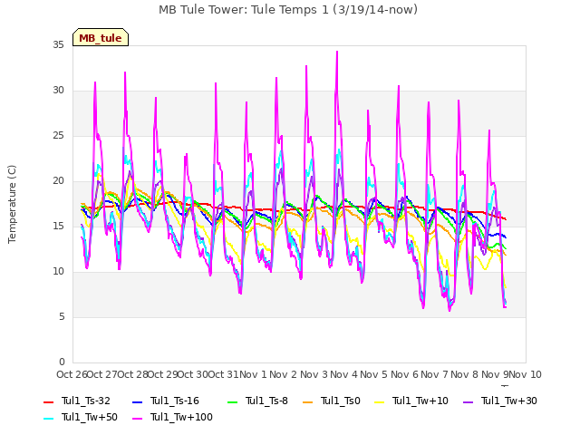Click the yellow Tul1_Tw+10 legend swatch
The height and width of the screenshot is (435, 580).
point(380,401)
